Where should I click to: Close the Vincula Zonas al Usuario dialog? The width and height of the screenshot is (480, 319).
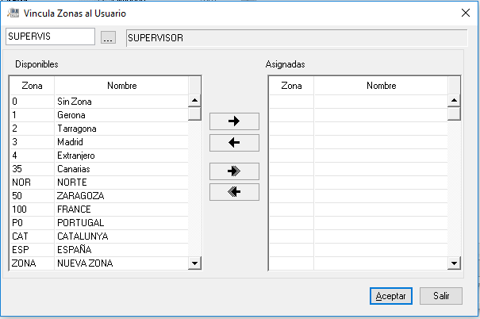coord(465,13)
